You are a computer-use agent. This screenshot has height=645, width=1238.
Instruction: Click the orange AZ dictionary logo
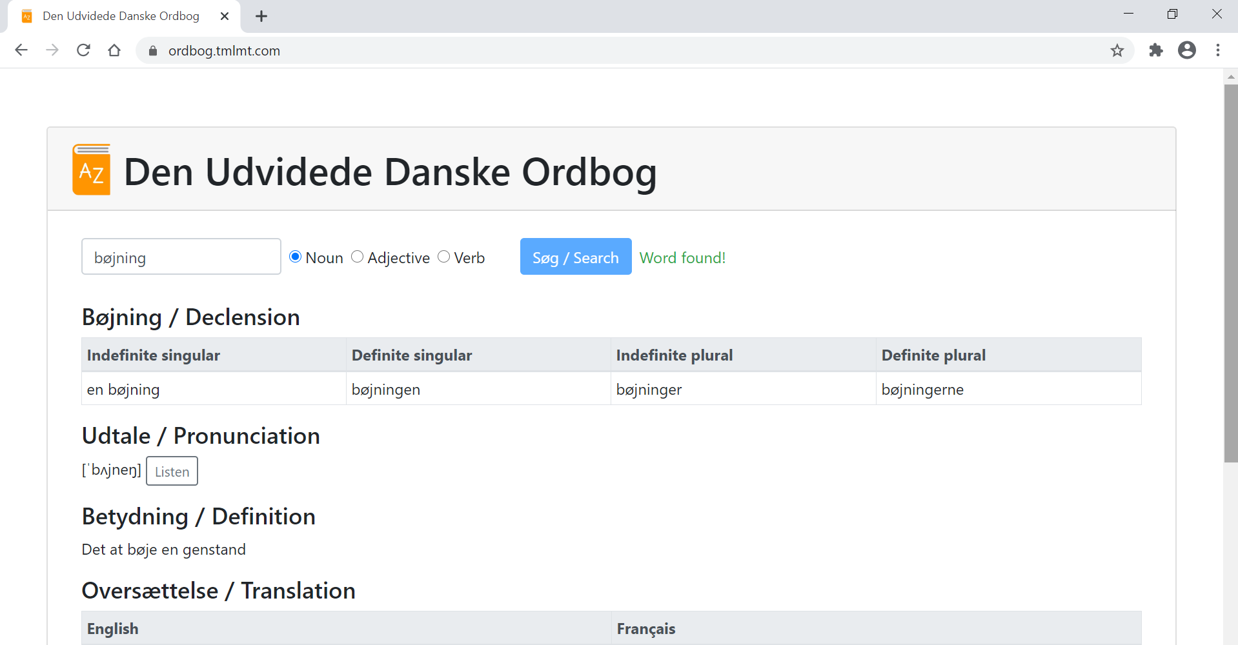[92, 170]
